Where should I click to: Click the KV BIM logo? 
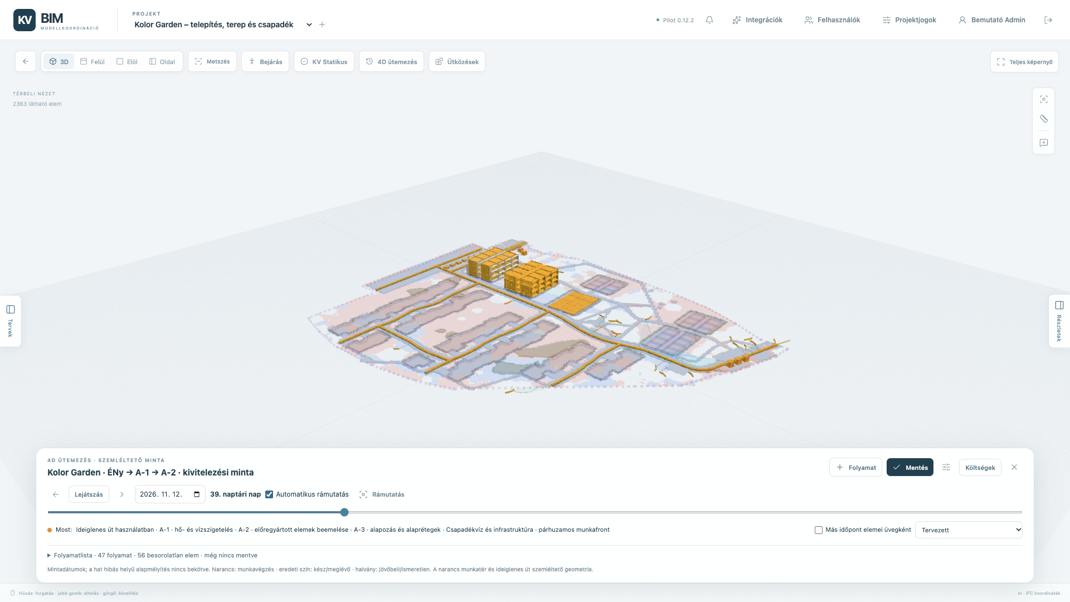56,20
